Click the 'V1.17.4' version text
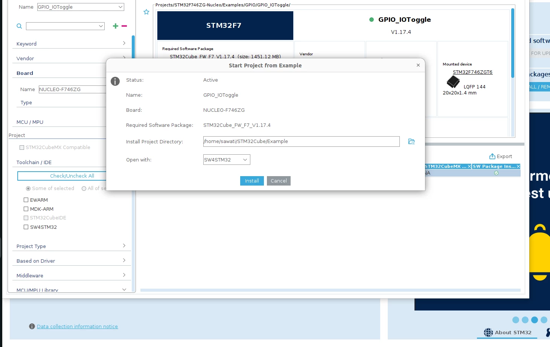550x347 pixels. 401,32
